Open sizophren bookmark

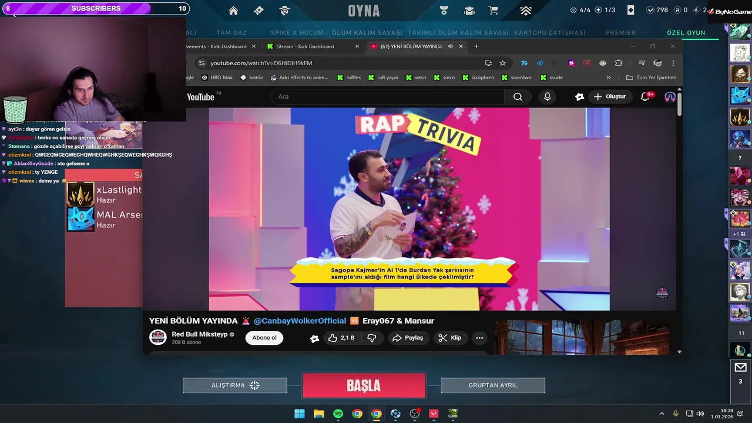point(478,78)
